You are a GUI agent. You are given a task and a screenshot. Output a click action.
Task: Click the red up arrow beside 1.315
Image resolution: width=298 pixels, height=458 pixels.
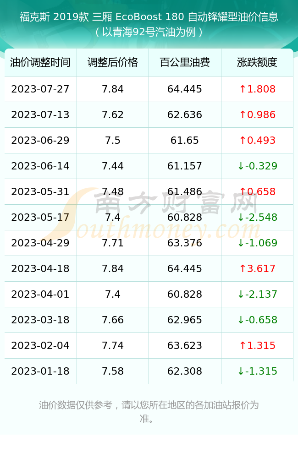click(243, 345)
